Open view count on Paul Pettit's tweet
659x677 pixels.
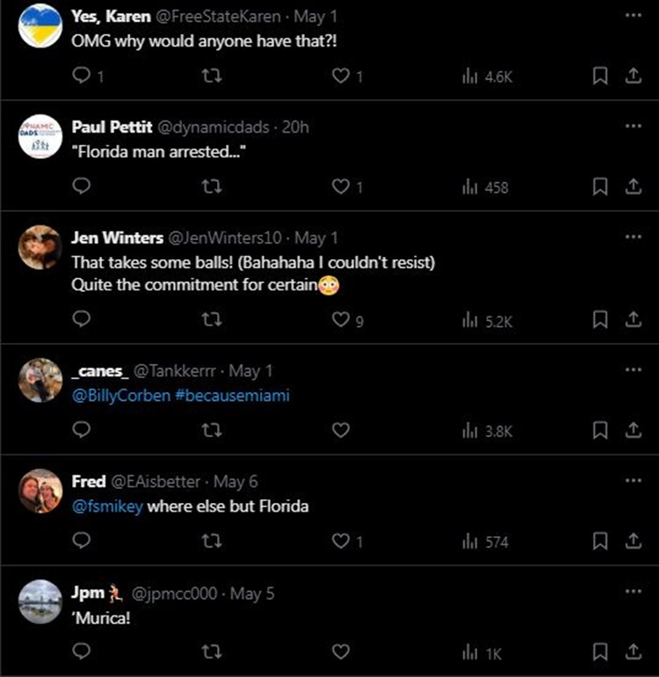pyautogui.click(x=485, y=186)
